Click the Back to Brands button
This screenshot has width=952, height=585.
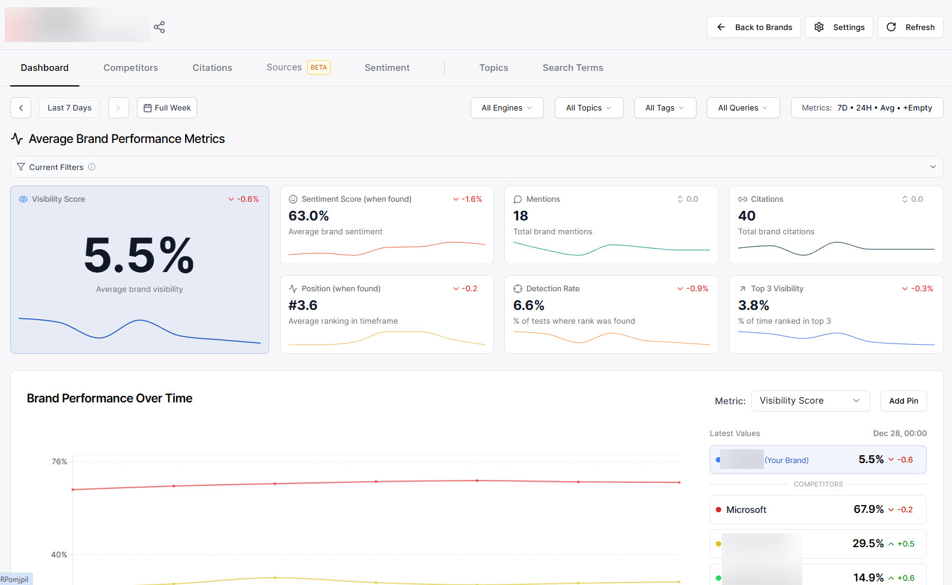point(754,27)
